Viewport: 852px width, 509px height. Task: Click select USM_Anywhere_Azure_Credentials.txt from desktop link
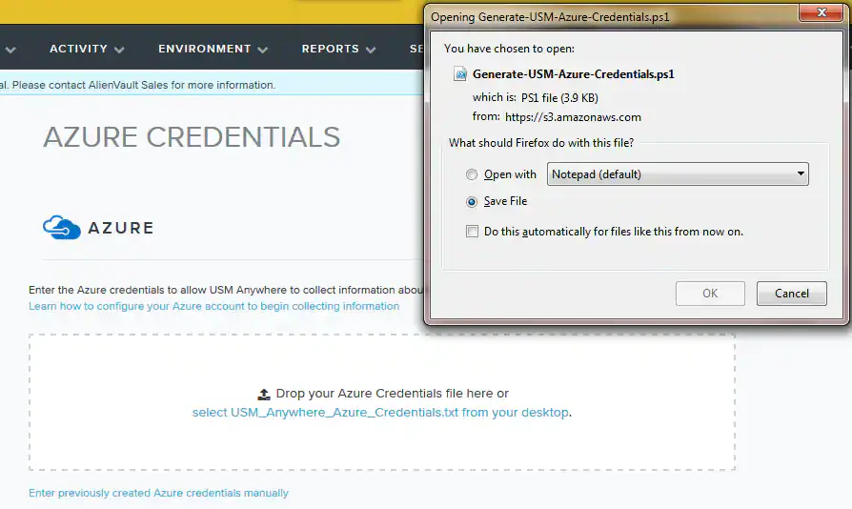pos(380,413)
